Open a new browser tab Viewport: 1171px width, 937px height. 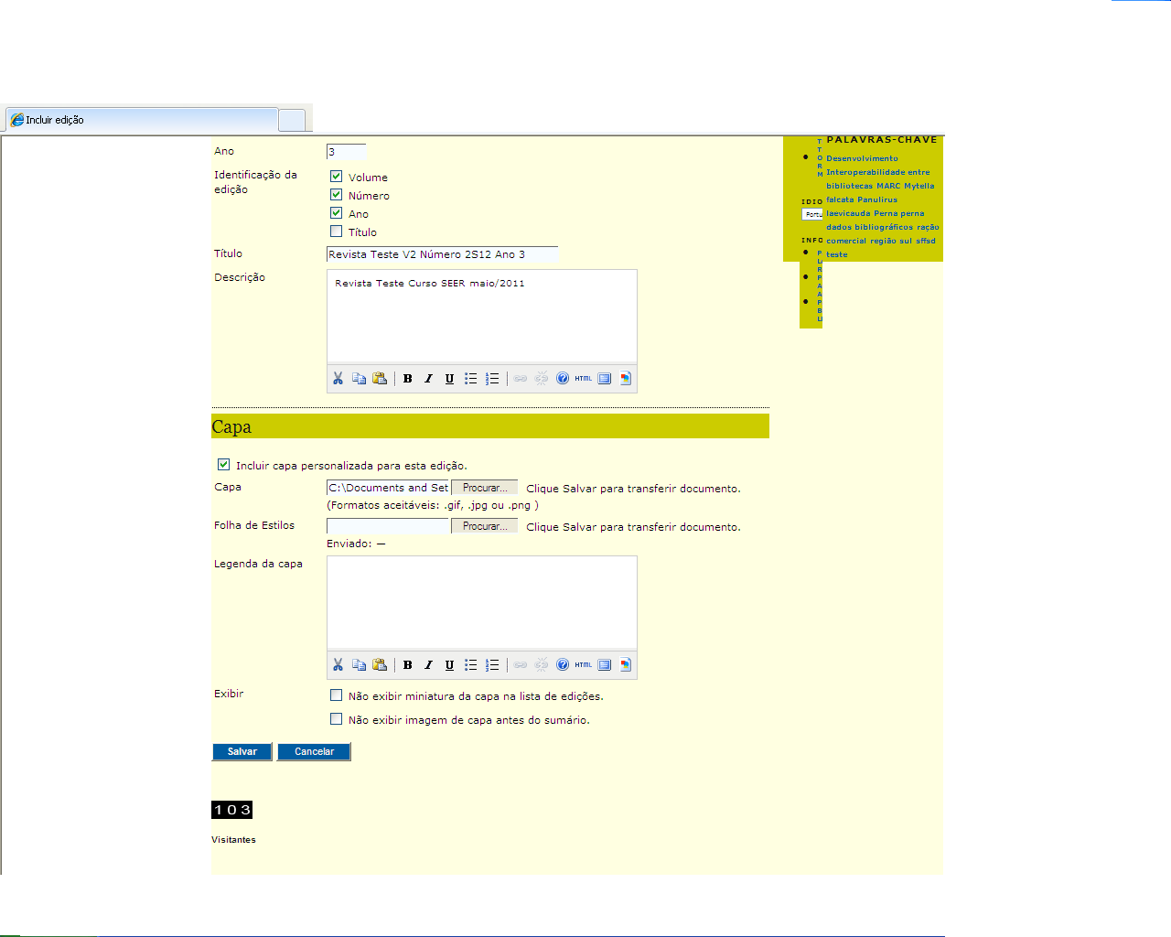pos(291,120)
